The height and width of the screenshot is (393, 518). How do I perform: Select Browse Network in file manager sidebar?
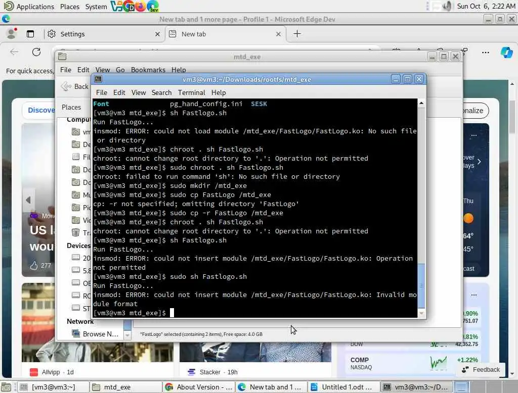(x=95, y=334)
